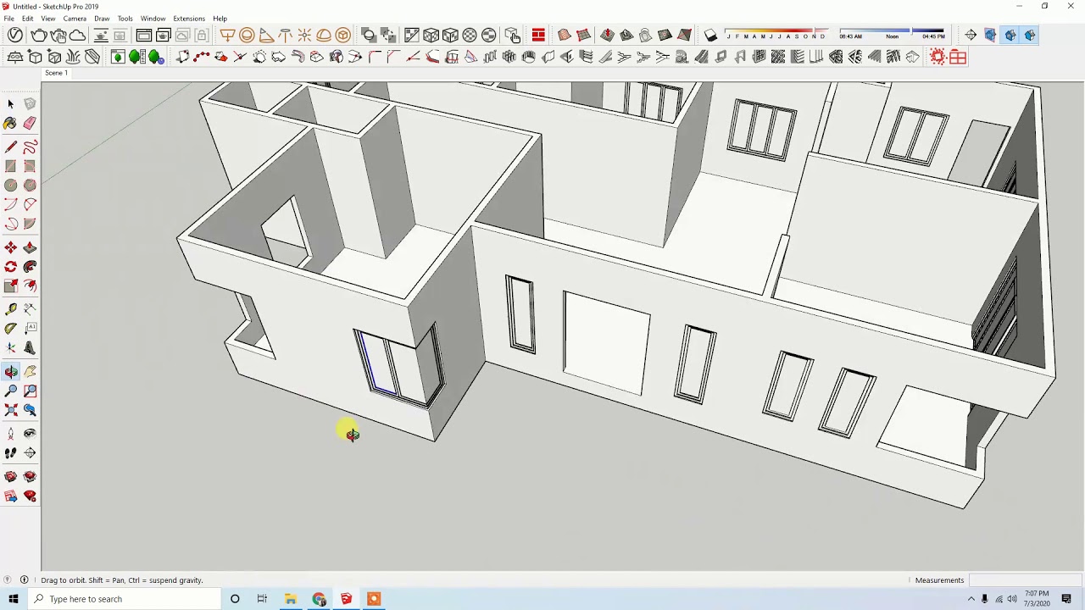Open the Windows Start menu
The height and width of the screenshot is (610, 1085).
tap(13, 599)
